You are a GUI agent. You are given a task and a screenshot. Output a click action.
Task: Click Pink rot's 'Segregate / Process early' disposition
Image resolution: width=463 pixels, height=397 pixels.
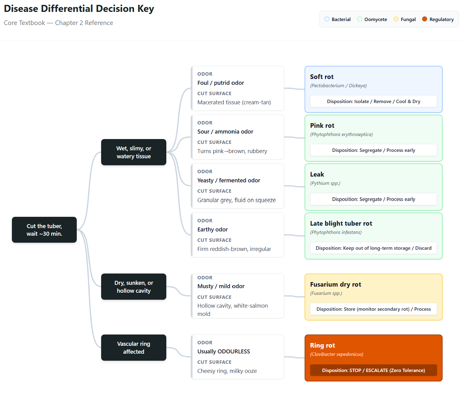click(x=373, y=150)
